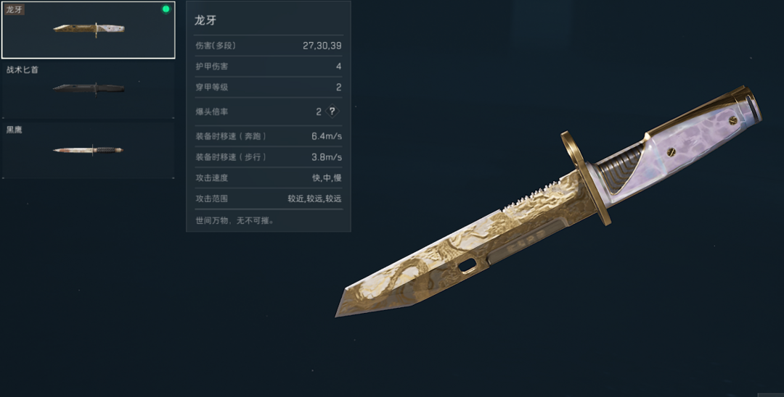Pick the 黑鹰 dagger image in the list

(88, 149)
